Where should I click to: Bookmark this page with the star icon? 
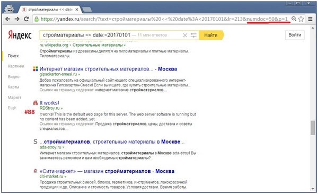[301, 19]
